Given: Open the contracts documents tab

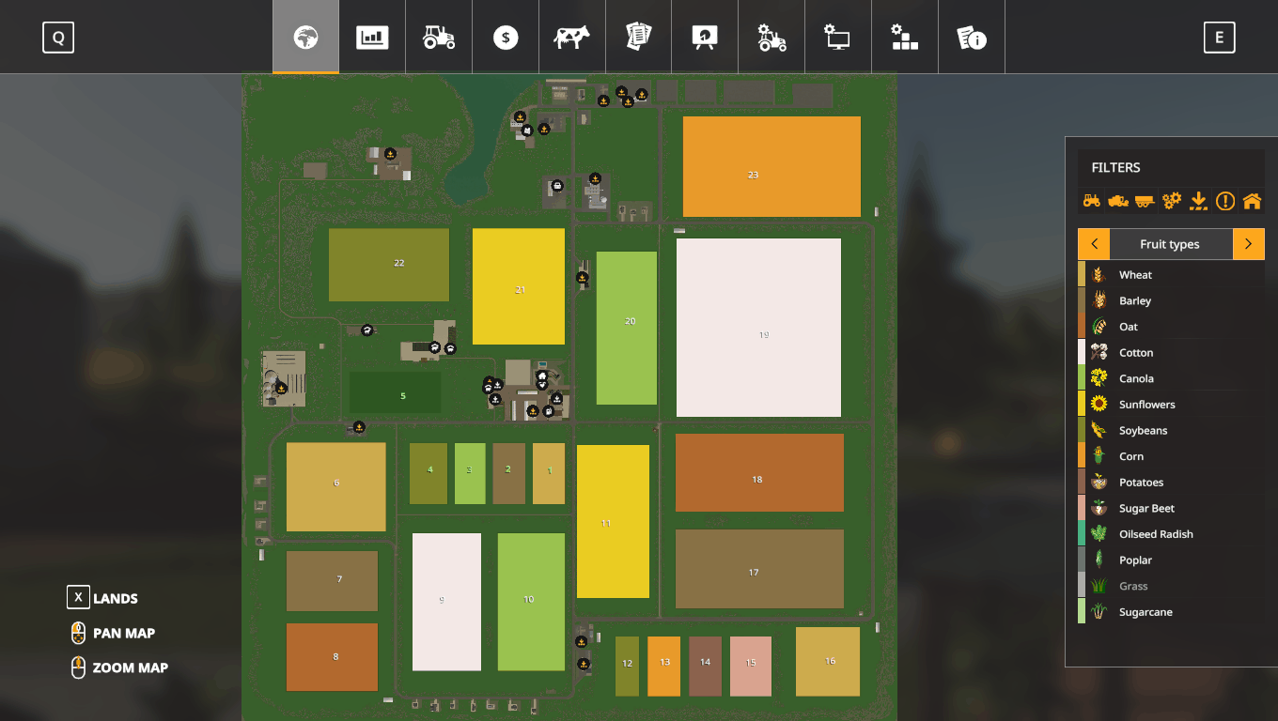Looking at the screenshot, I should (x=639, y=38).
